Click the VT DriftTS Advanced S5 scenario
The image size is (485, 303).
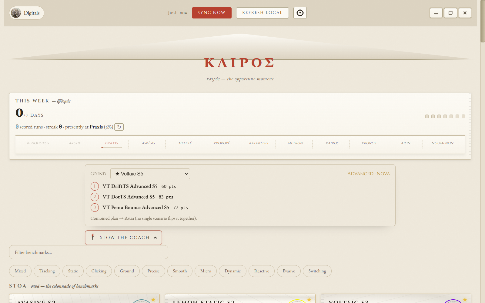(x=130, y=186)
